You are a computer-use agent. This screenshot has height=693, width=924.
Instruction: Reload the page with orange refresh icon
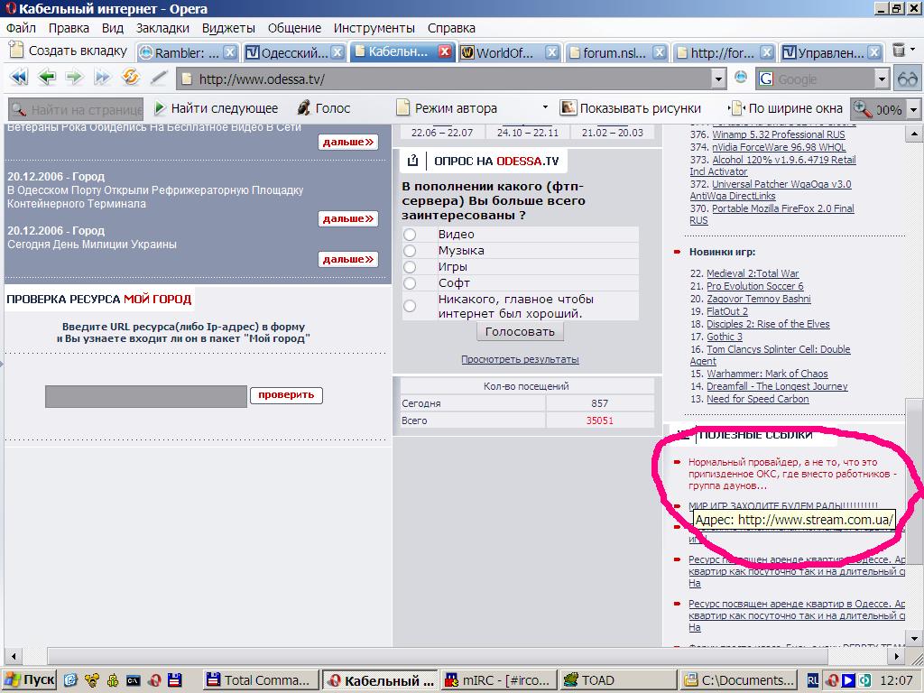(x=130, y=78)
